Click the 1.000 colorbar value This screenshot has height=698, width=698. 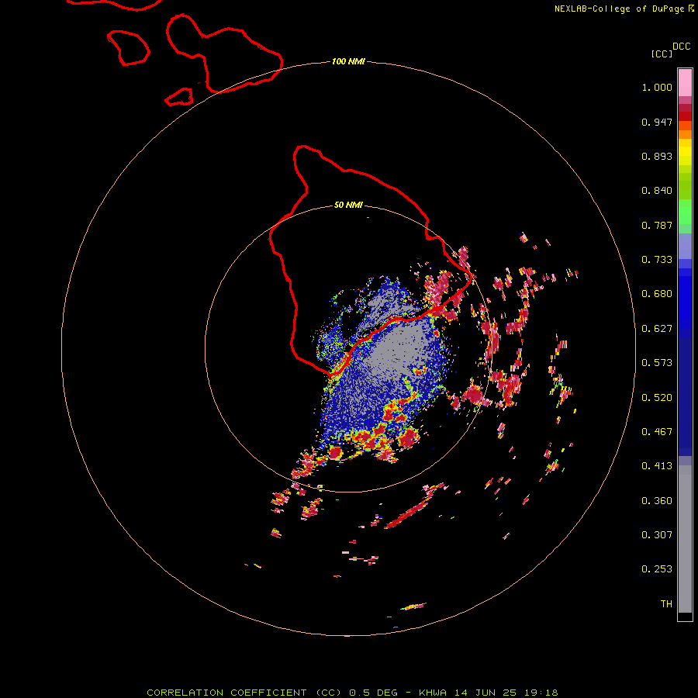point(657,87)
